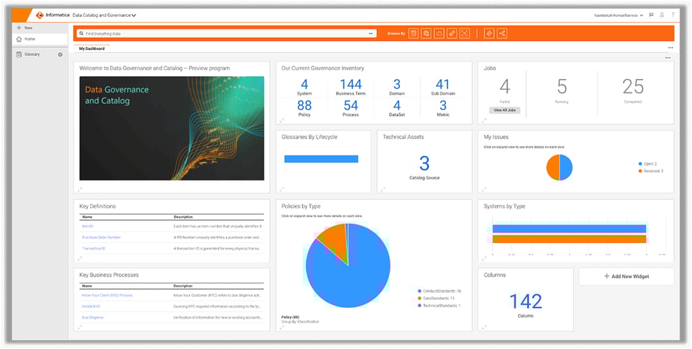Open the notifications flag icon
Screen dimensions: 692x349
[651, 15]
